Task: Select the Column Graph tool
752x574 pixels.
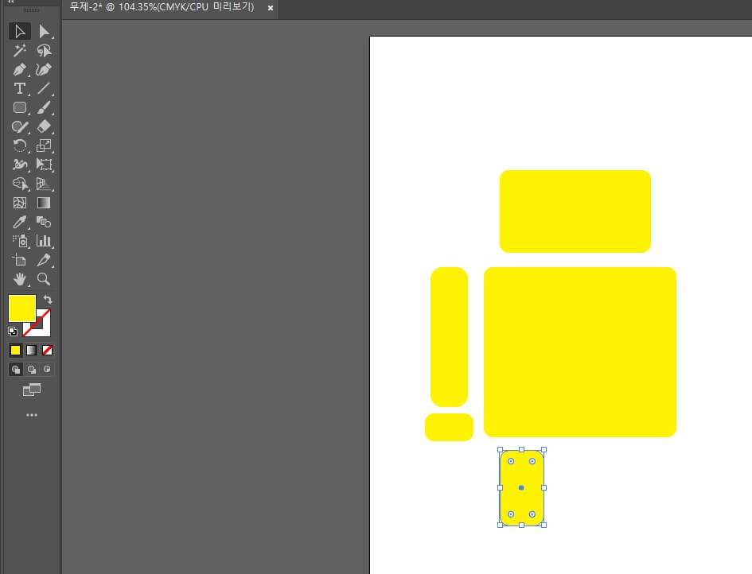Action: coord(44,241)
